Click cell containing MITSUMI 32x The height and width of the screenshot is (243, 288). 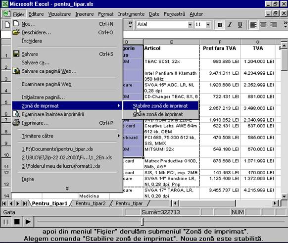click(171, 152)
